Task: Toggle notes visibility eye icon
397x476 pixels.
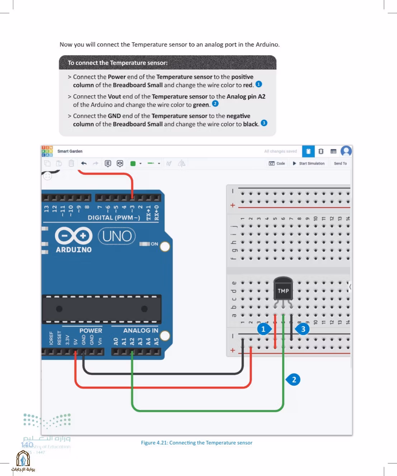Action: (120, 163)
